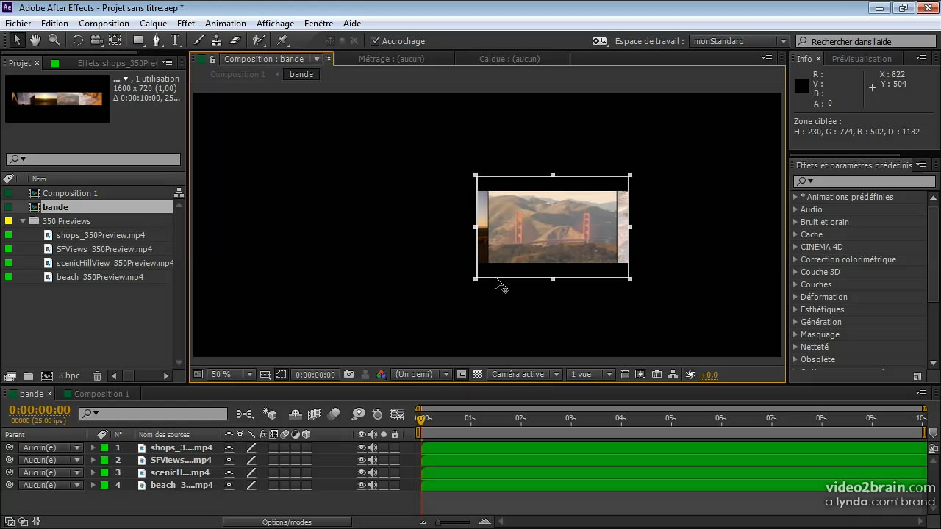Click the trash icon in Project panel

97,375
